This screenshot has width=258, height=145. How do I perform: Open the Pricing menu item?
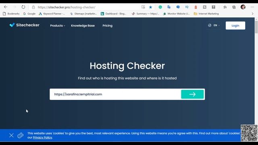(108, 26)
